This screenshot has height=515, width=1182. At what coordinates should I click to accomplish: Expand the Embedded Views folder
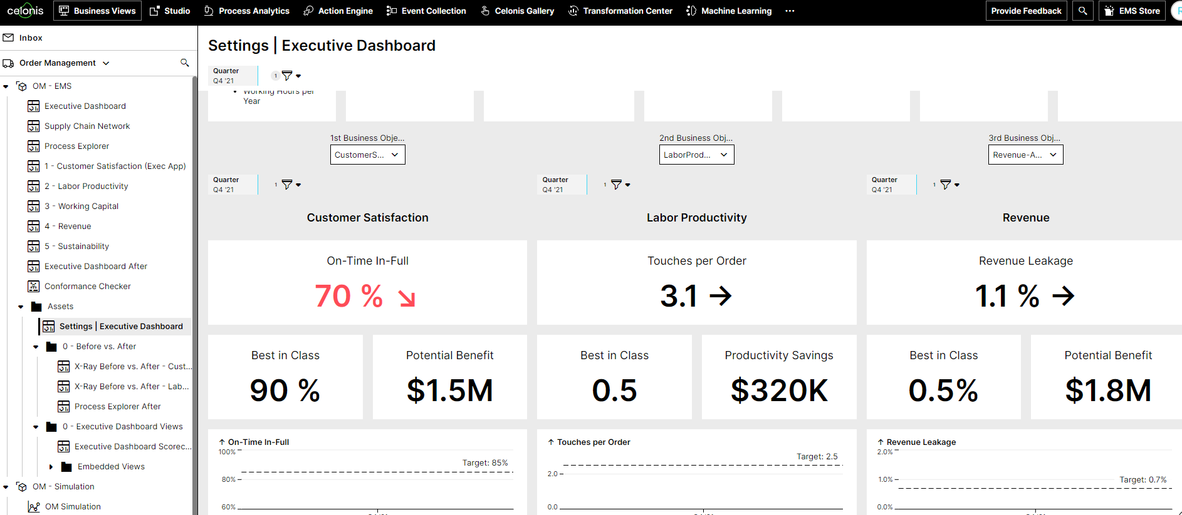pos(51,467)
